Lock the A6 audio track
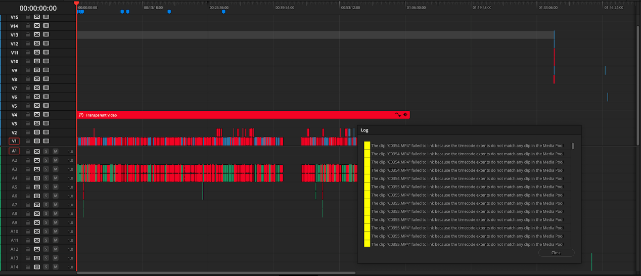Viewport: 641px width, 276px height. tap(28, 196)
